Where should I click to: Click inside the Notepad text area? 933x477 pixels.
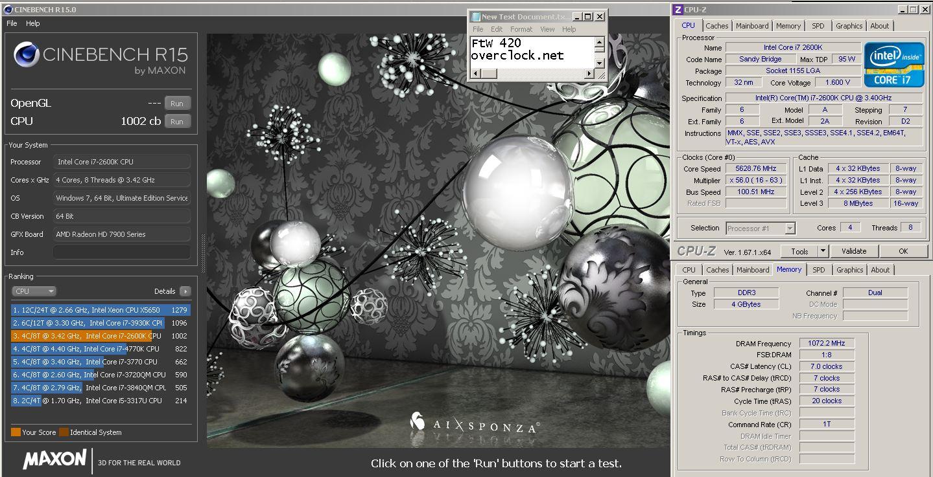pos(532,52)
